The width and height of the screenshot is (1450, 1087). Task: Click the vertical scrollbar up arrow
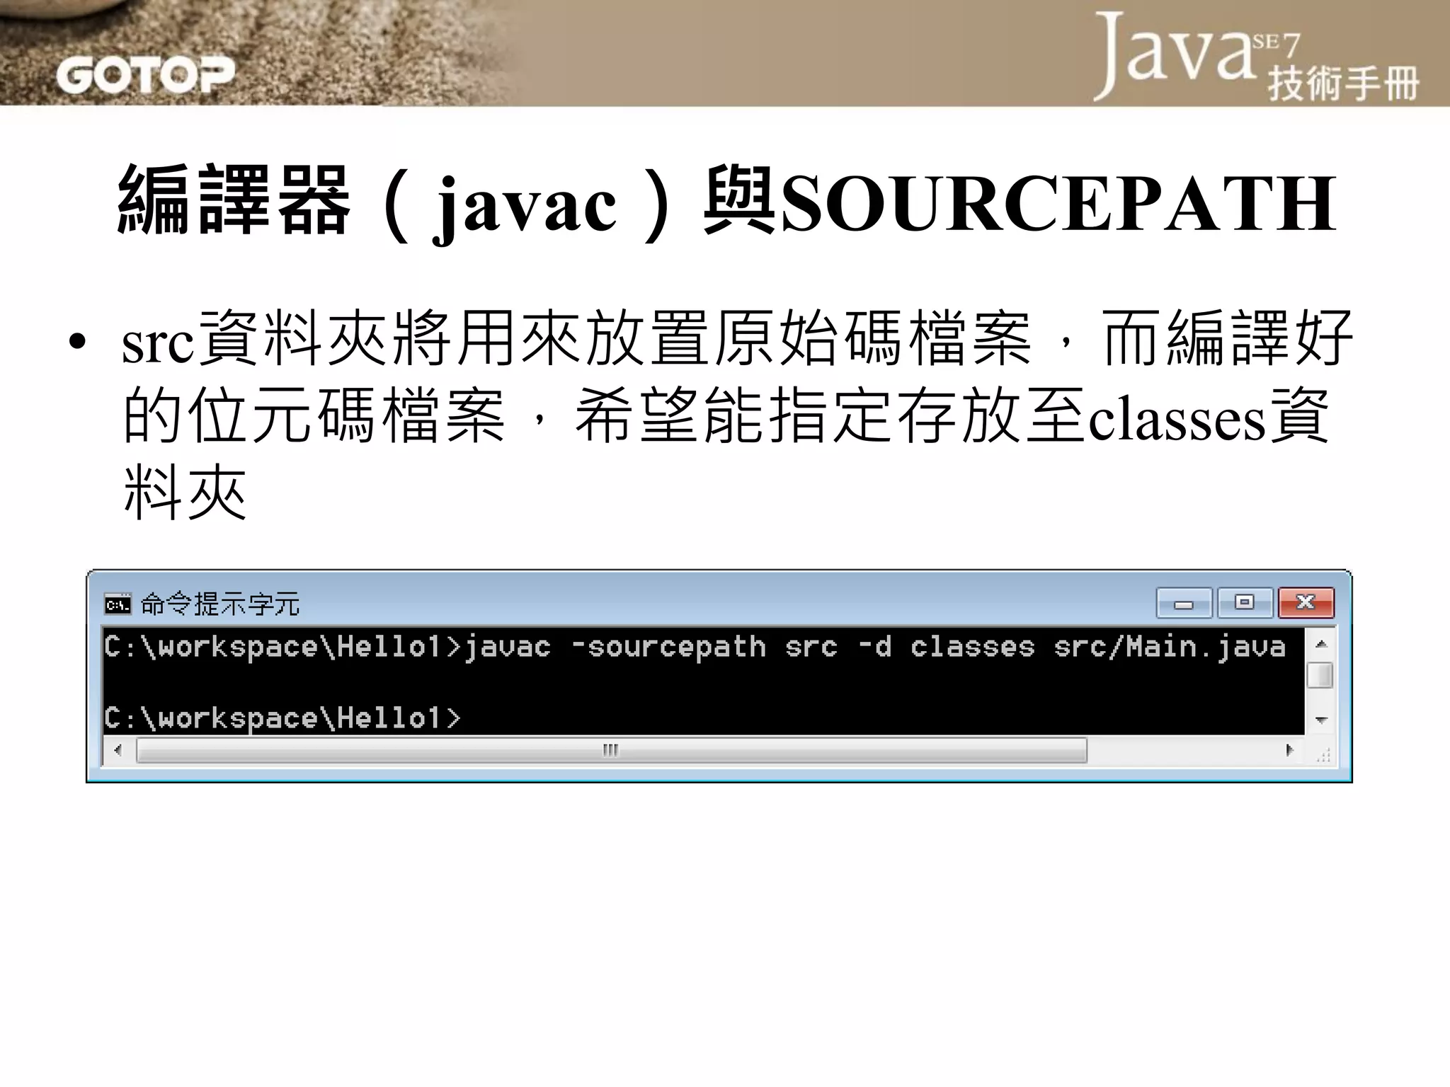[x=1320, y=644]
